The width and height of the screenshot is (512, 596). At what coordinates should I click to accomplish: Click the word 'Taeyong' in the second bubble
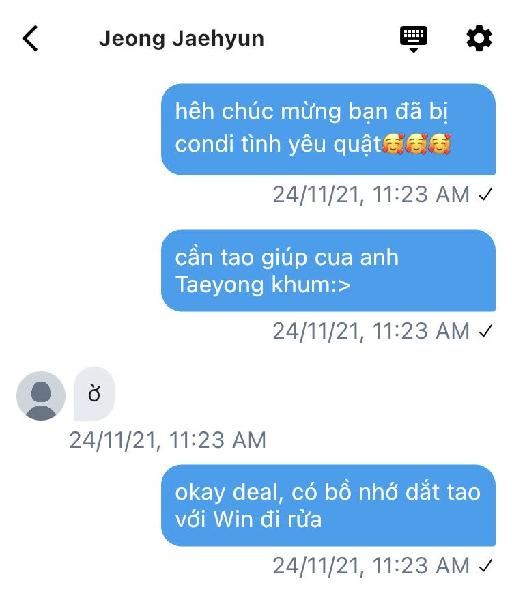click(x=220, y=285)
